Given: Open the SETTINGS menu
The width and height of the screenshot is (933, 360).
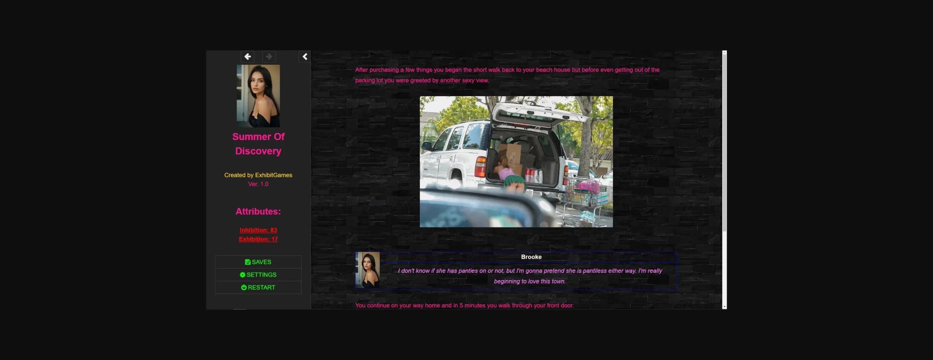Looking at the screenshot, I should pyautogui.click(x=258, y=275).
